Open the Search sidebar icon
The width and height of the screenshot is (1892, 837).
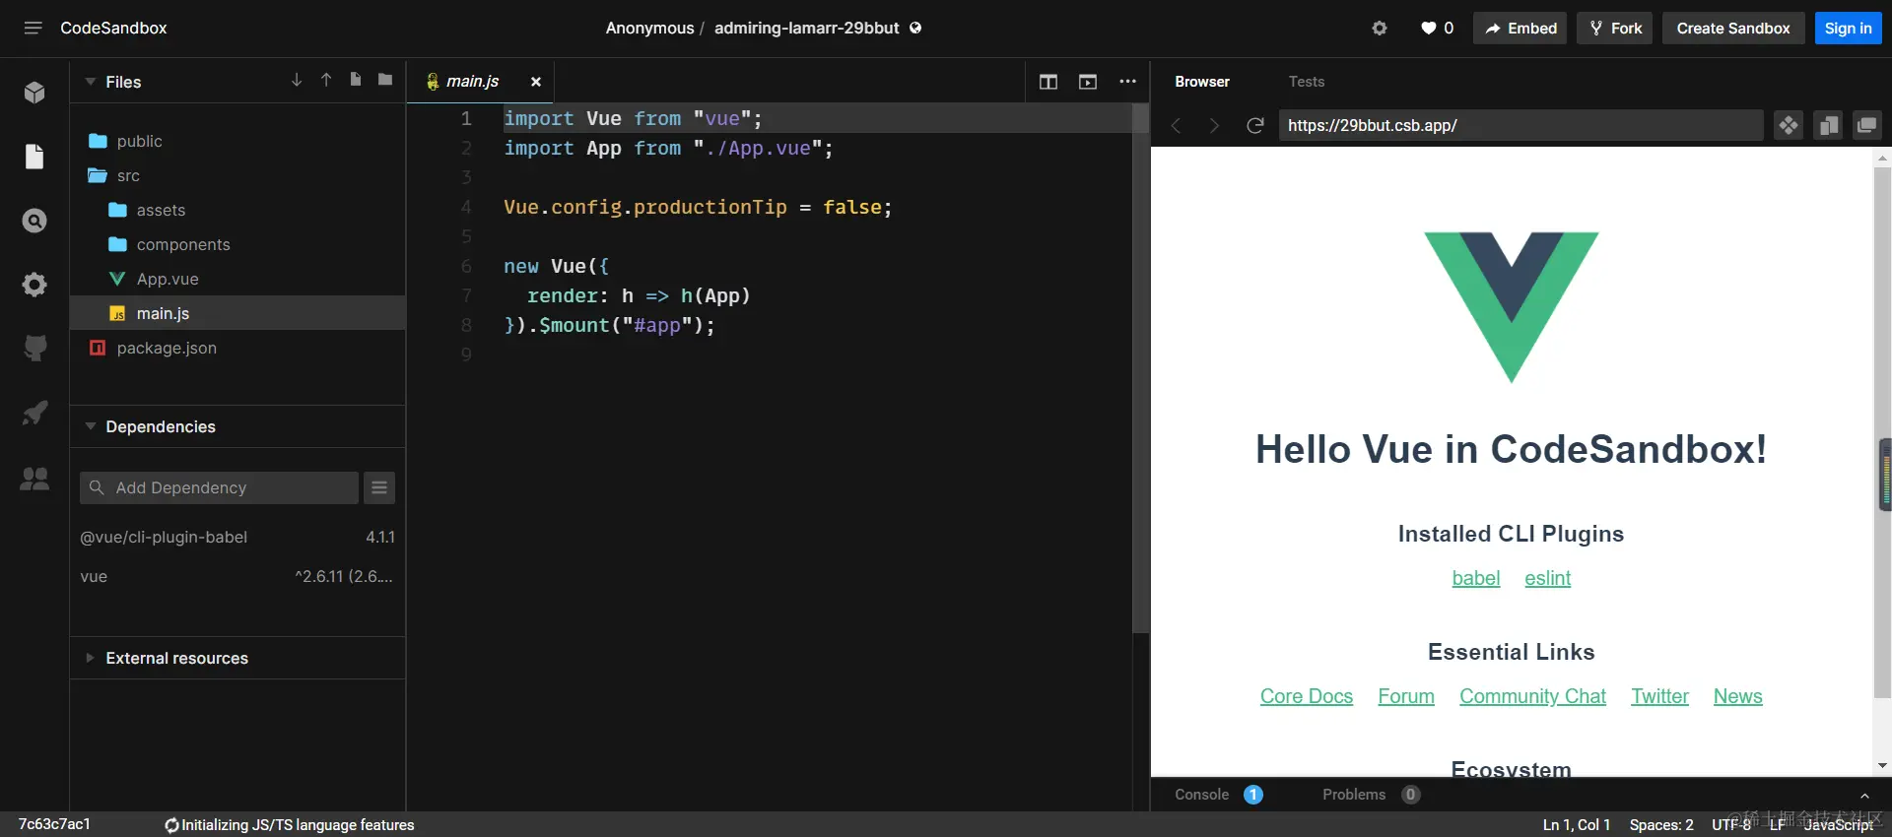click(x=34, y=221)
